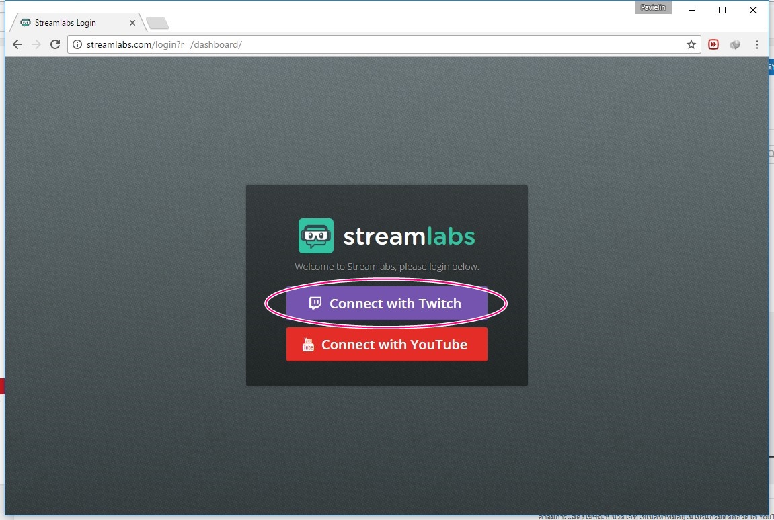
Task: Close the Chrome window
Action: pyautogui.click(x=752, y=10)
